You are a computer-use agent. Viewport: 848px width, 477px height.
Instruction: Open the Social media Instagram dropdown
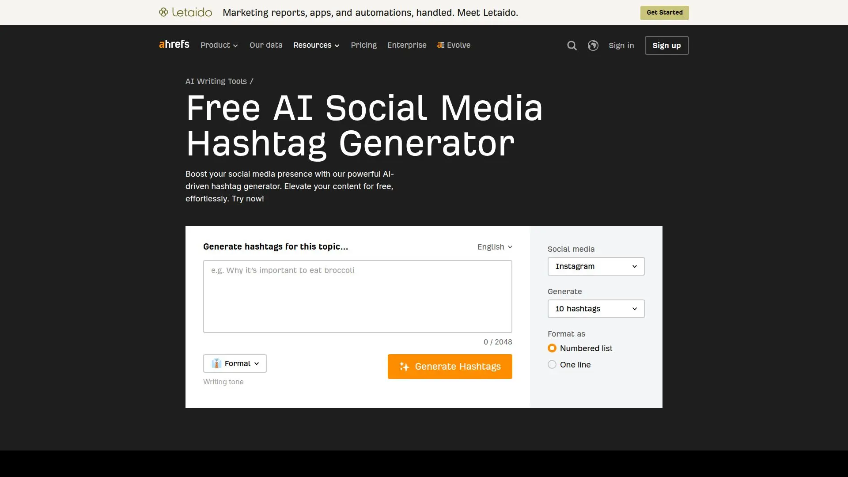point(596,266)
